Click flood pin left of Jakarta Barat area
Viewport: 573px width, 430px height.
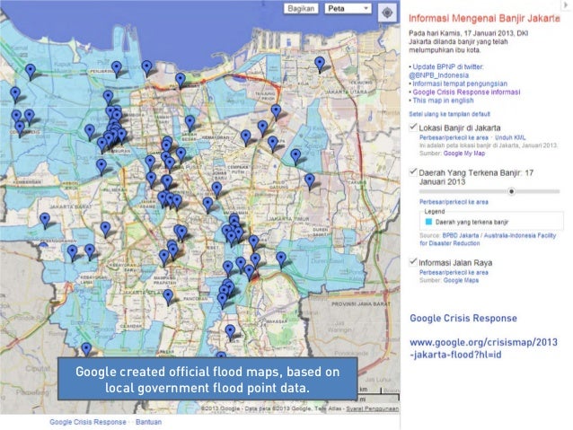click(45, 221)
